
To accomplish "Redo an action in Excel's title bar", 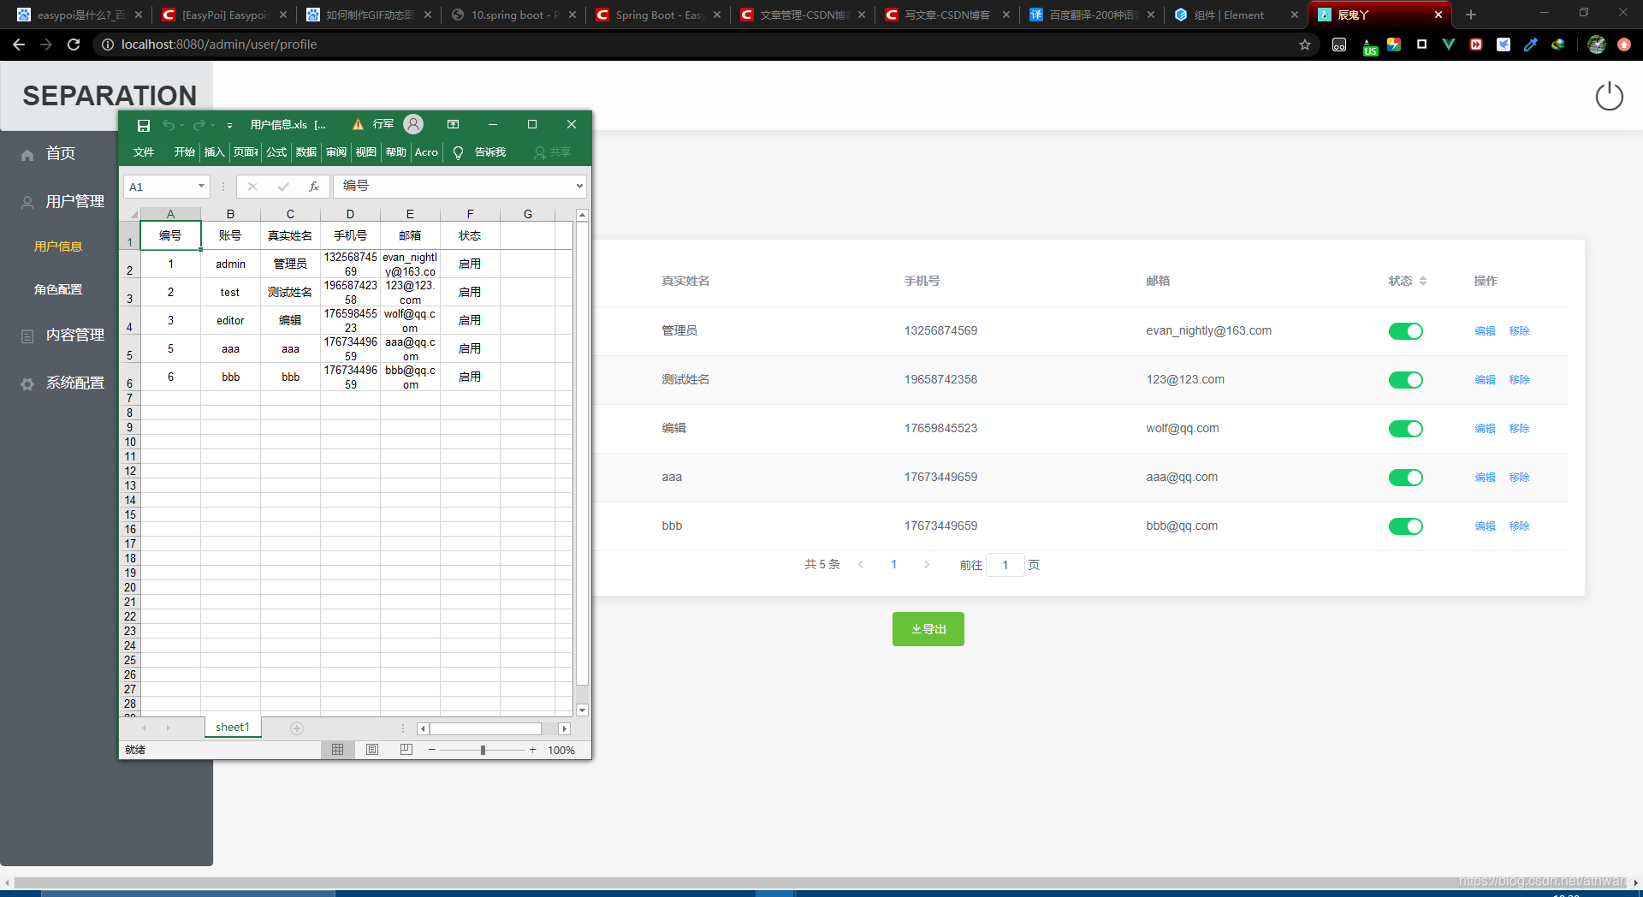I will pyautogui.click(x=199, y=125).
